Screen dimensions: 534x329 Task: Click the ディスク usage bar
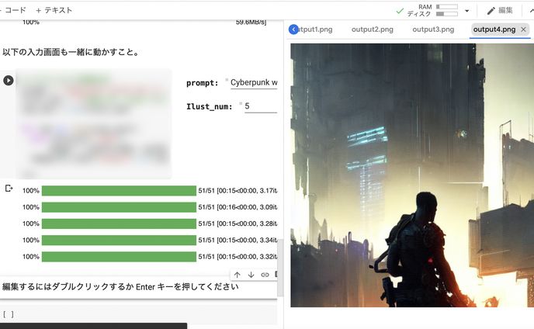[x=447, y=14]
